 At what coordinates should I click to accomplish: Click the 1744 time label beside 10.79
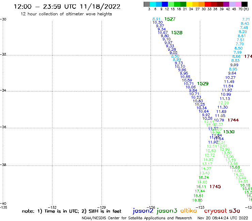point(233,120)
